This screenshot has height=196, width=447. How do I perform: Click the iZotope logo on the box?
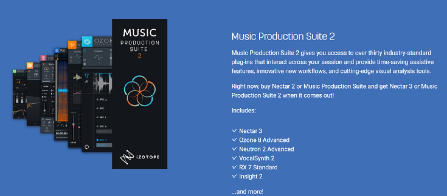click(140, 157)
